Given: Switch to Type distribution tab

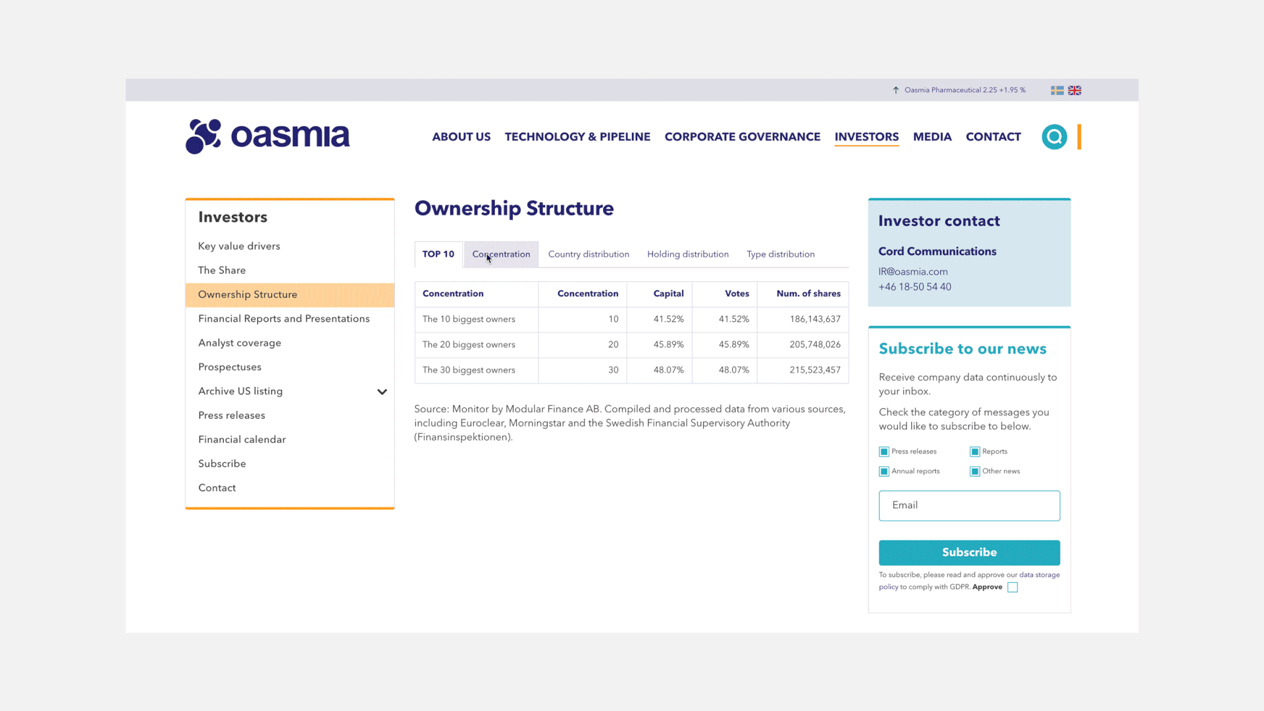Looking at the screenshot, I should coord(781,254).
